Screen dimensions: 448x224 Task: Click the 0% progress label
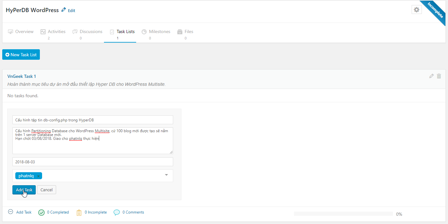tap(399, 214)
